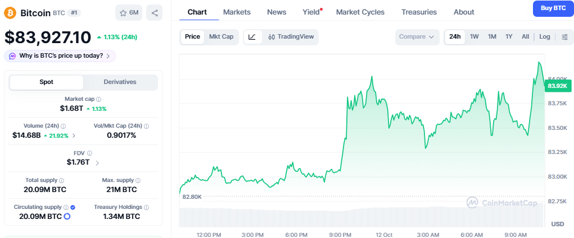This screenshot has height=238, width=574.
Task: Click the Volume (24h) info icon
Action: [x=63, y=126]
